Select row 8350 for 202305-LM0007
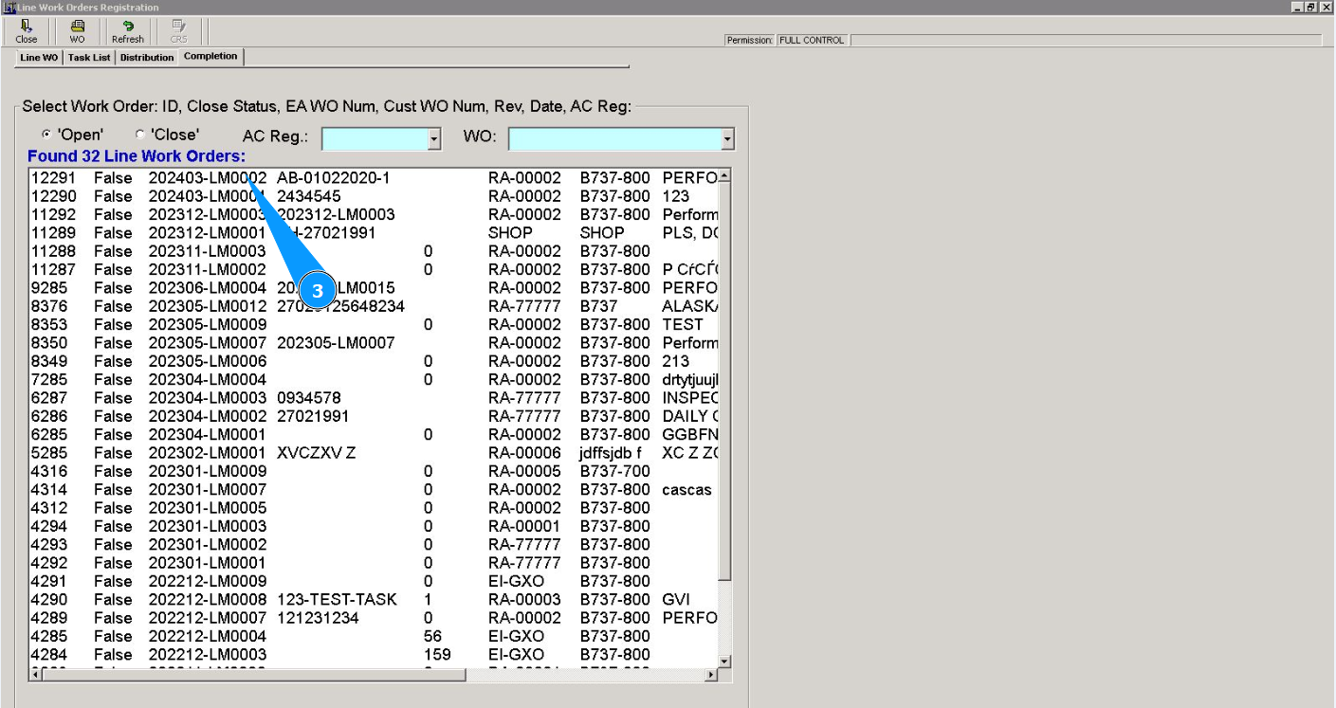The width and height of the screenshot is (1336, 708). tap(374, 343)
